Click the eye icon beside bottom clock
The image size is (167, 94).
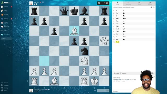95,91
